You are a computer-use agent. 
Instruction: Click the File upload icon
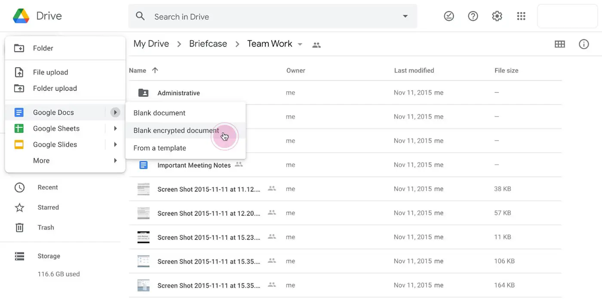click(19, 72)
